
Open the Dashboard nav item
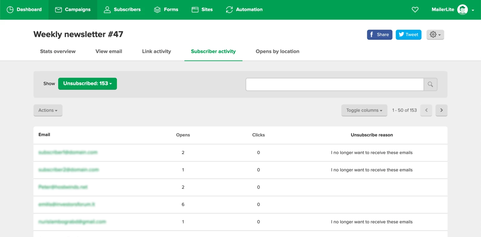[x=24, y=10]
